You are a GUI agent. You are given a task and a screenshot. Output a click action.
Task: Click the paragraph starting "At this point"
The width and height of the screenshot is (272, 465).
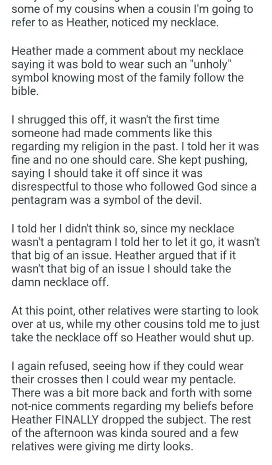click(135, 323)
